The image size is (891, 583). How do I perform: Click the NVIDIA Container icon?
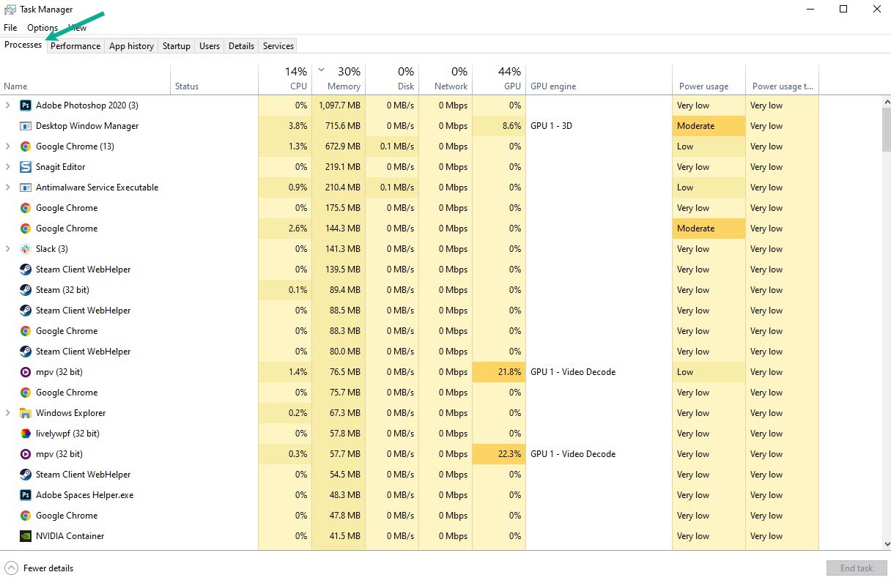(26, 536)
